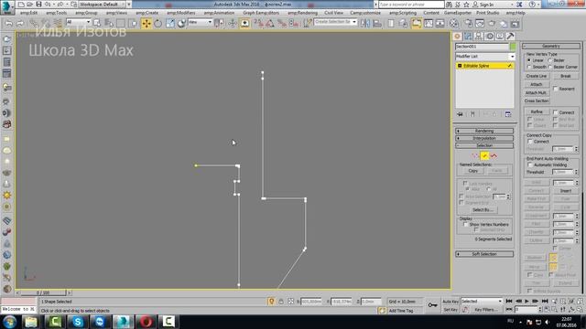Open selection filter All dropdown
Image resolution: width=586 pixels, height=329 pixels.
click(x=78, y=22)
